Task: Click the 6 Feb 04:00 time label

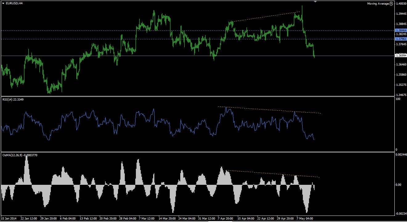Action: [68, 219]
